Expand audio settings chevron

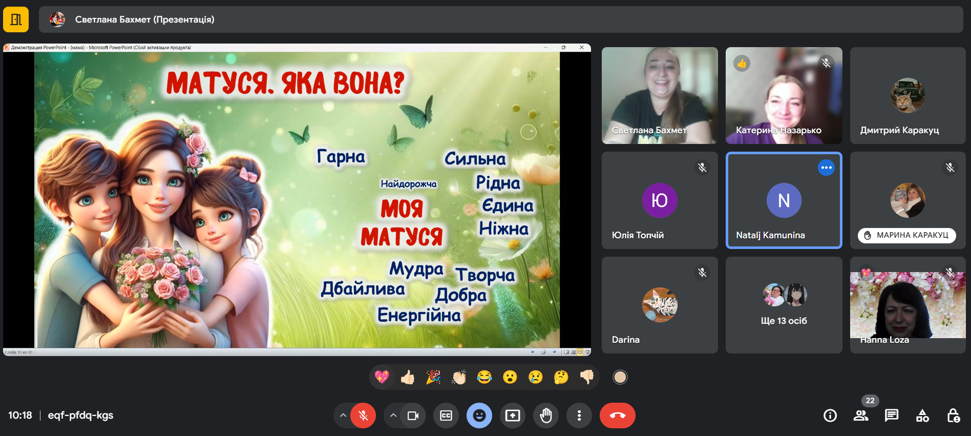click(x=343, y=416)
